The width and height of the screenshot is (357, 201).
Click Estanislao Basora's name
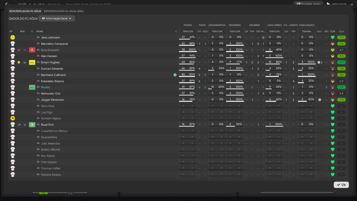click(52, 81)
